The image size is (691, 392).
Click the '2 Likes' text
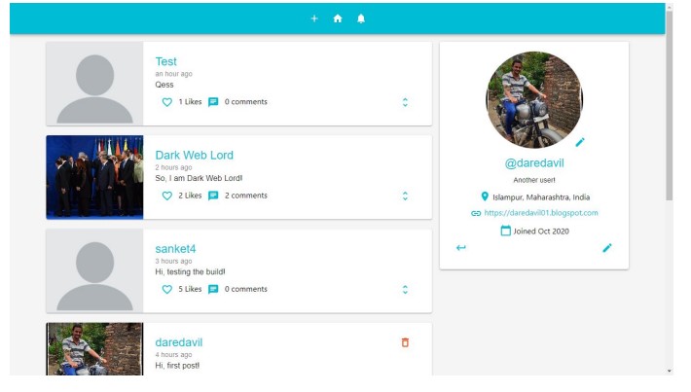pos(190,196)
